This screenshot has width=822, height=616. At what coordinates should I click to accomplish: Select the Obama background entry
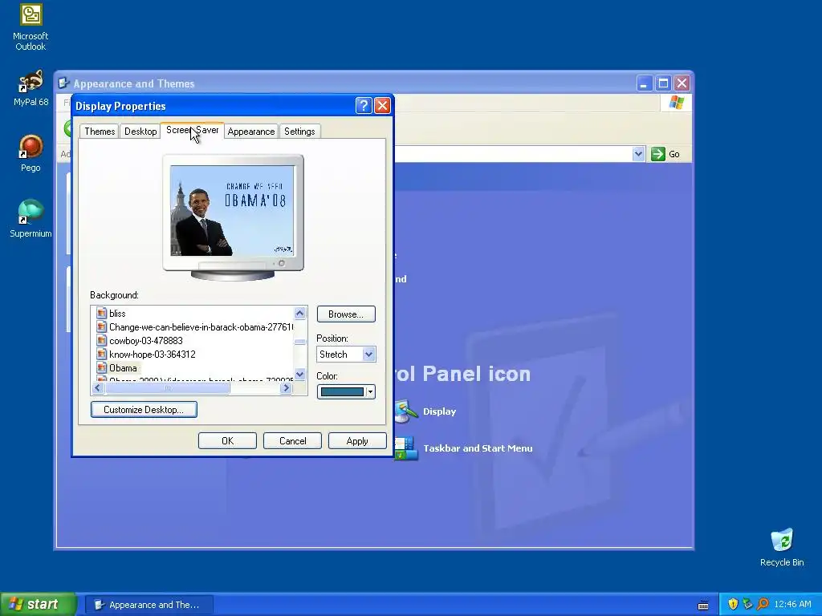click(123, 367)
